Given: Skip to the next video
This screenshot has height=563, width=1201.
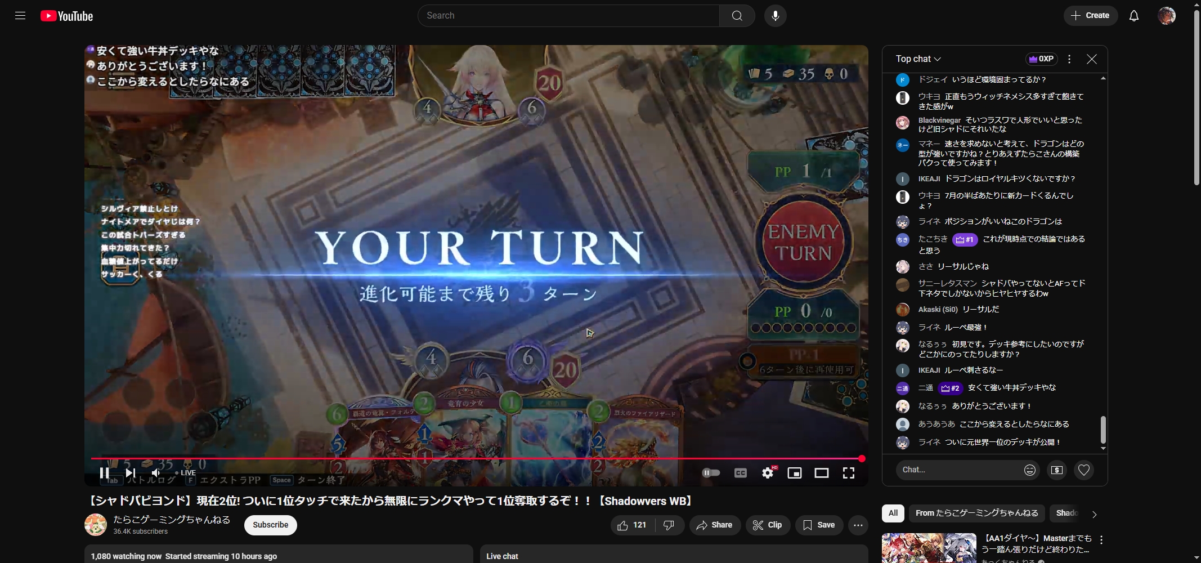Looking at the screenshot, I should pos(130,473).
